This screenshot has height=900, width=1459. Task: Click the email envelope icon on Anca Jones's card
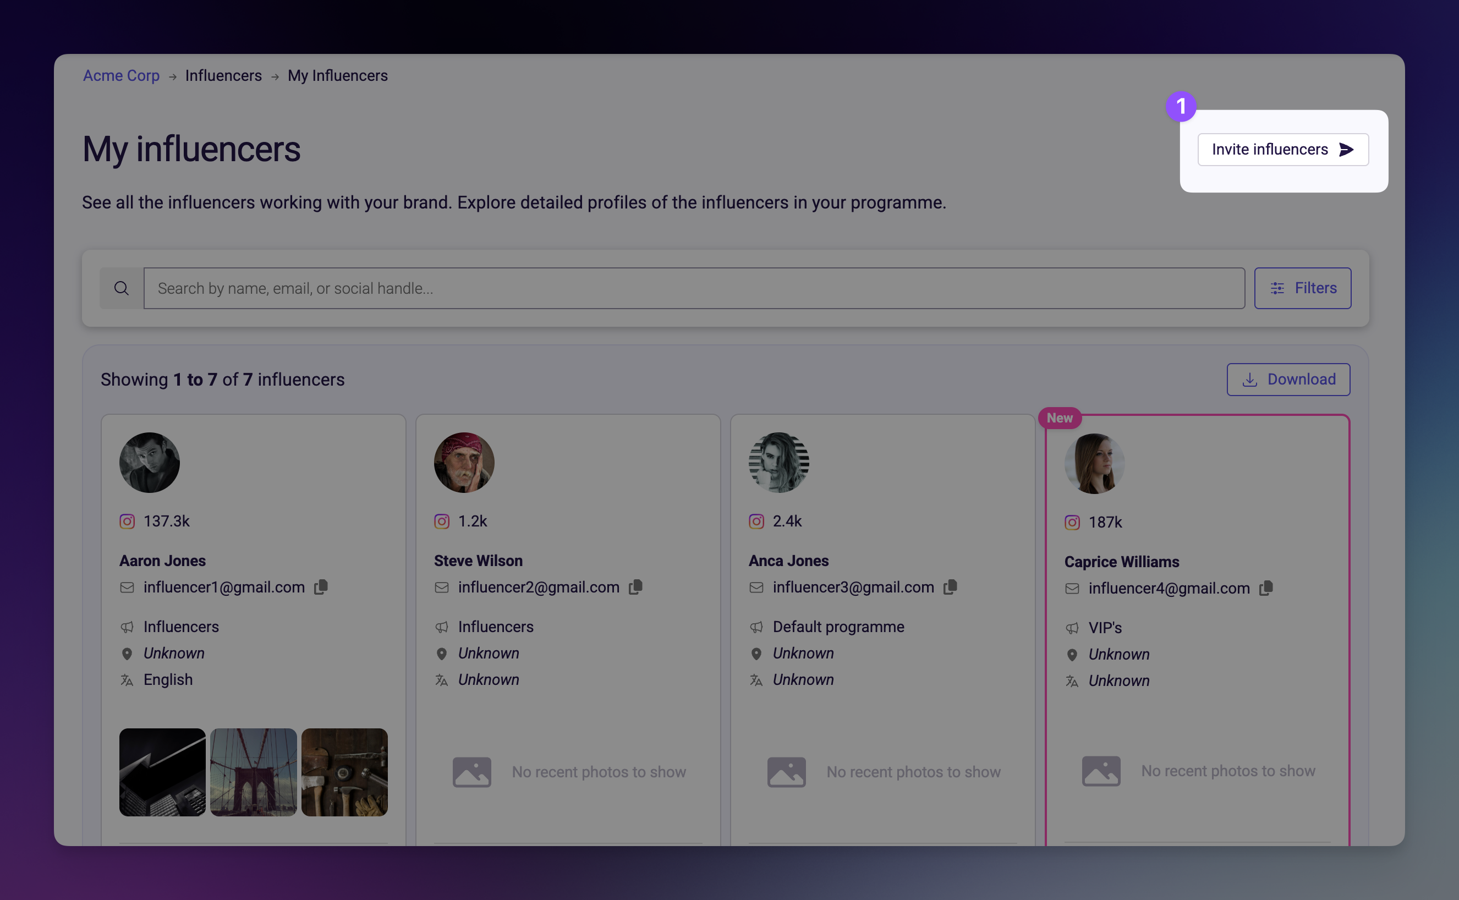click(756, 587)
